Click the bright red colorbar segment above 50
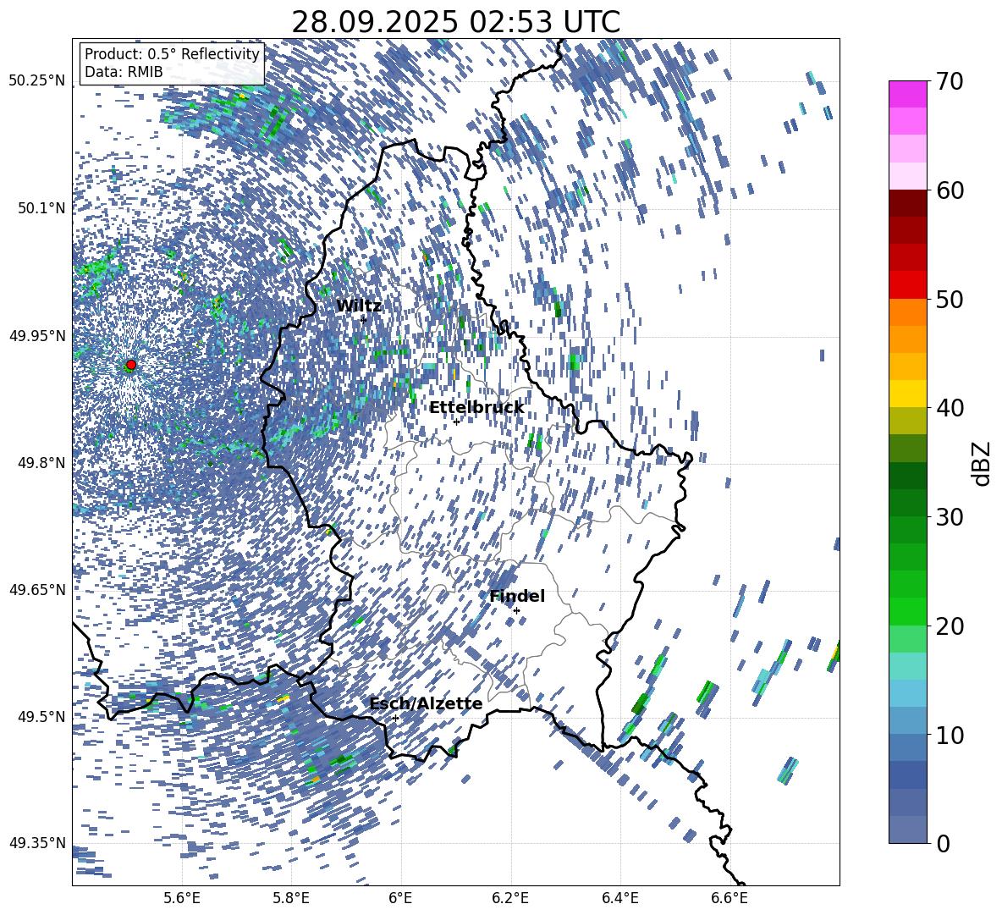The image size is (1002, 915). click(x=908, y=285)
